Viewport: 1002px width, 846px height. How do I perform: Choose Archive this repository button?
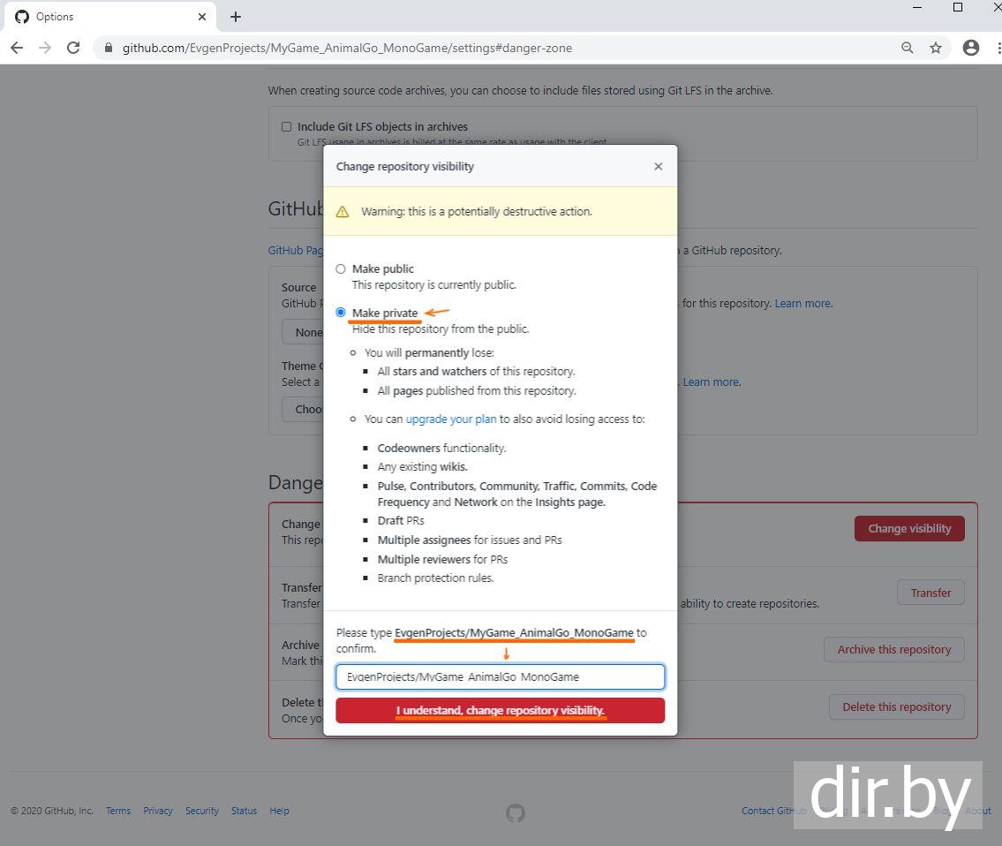894,650
